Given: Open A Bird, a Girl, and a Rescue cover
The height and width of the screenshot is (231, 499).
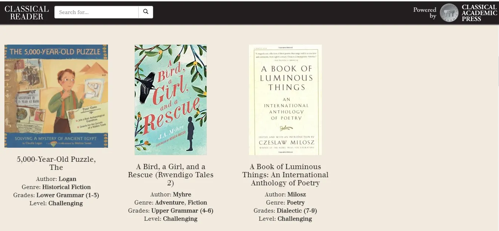Looking at the screenshot, I should pyautogui.click(x=171, y=100).
